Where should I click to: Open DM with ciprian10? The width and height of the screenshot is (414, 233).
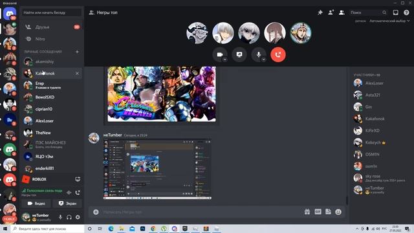pyautogui.click(x=52, y=109)
